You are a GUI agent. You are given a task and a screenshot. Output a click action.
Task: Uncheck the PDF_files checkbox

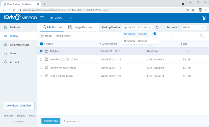(41, 51)
